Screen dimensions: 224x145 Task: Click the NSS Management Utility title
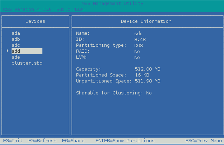[113, 4]
